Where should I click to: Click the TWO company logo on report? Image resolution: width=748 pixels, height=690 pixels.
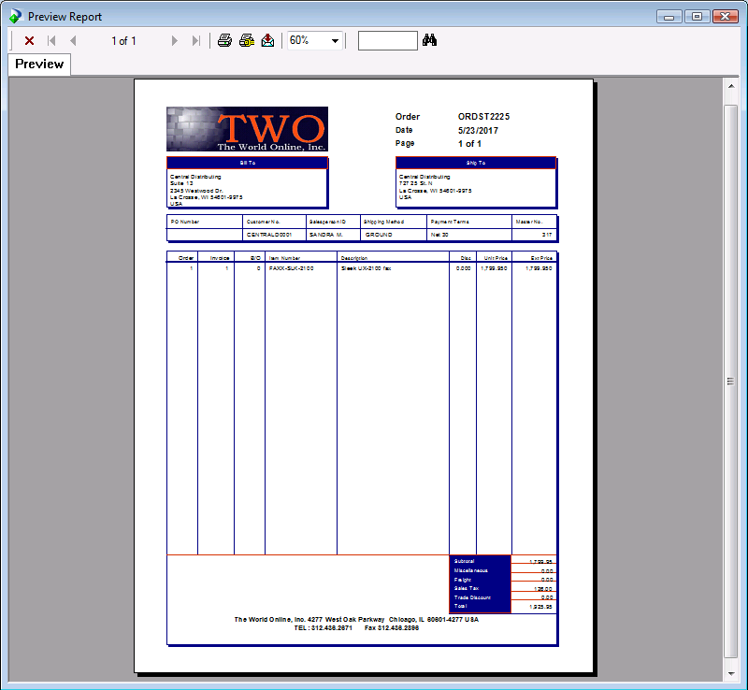point(247,129)
